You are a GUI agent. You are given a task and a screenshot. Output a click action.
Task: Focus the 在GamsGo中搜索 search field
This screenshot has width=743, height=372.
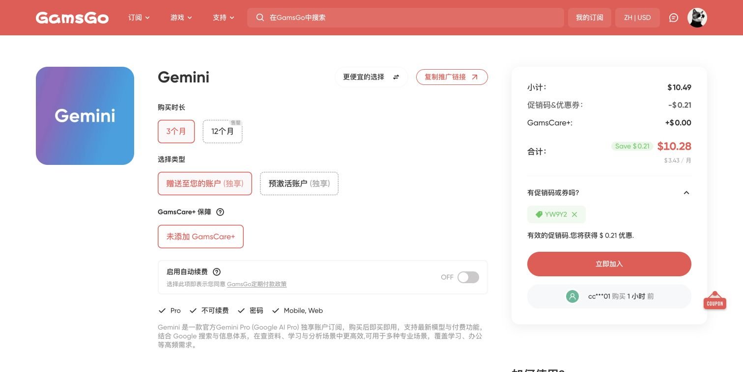[x=405, y=18]
